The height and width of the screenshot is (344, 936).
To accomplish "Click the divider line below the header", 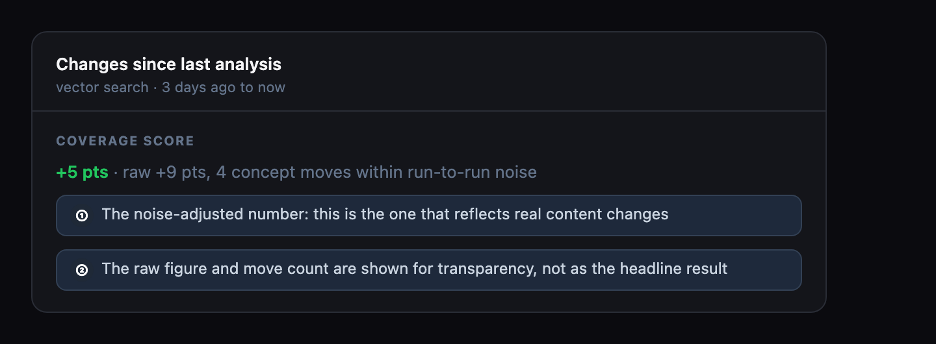I will [x=429, y=111].
